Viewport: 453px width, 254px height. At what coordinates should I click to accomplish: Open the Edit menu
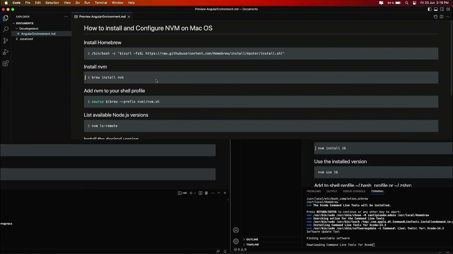click(x=38, y=3)
